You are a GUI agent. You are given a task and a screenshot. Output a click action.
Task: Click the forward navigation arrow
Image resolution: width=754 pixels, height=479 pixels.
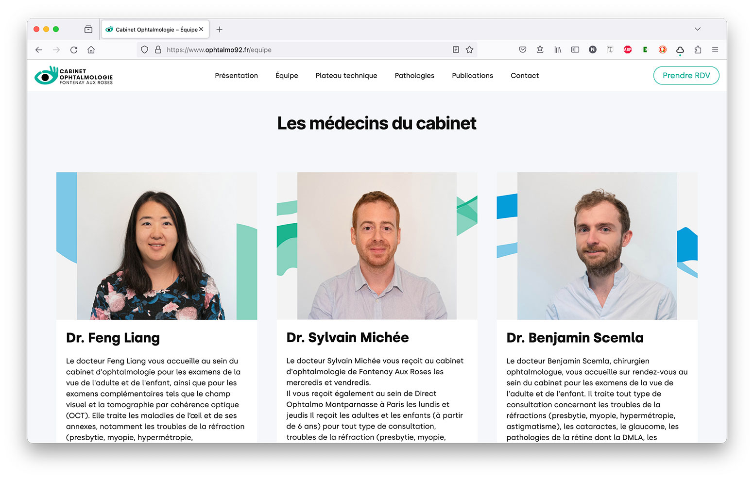point(56,50)
